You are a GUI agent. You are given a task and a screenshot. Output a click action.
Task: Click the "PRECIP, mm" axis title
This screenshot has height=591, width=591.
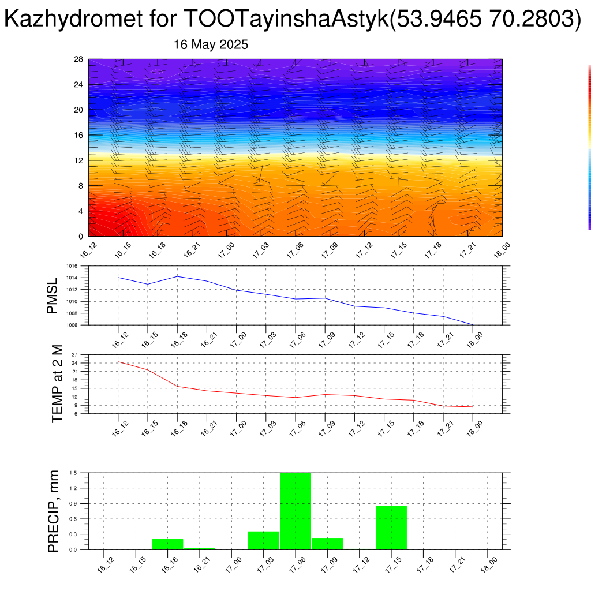tap(54, 511)
